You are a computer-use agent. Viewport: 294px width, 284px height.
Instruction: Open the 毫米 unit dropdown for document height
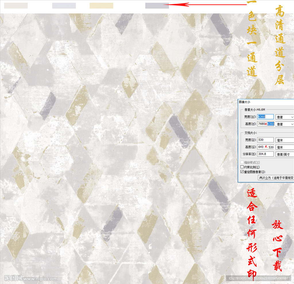(x=285, y=147)
